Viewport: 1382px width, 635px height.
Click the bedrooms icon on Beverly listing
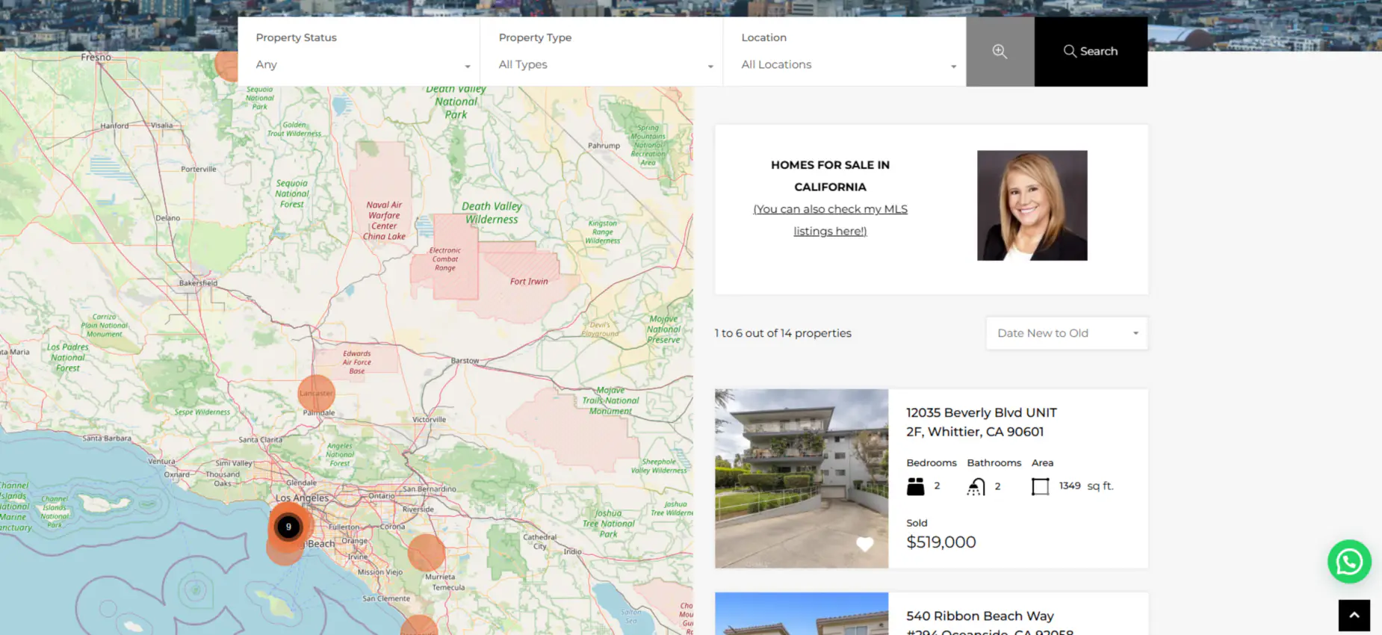click(x=915, y=486)
